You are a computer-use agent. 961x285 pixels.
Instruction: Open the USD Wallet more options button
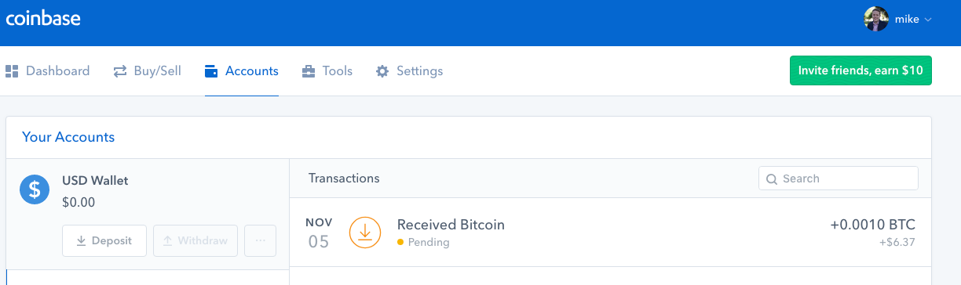click(261, 241)
